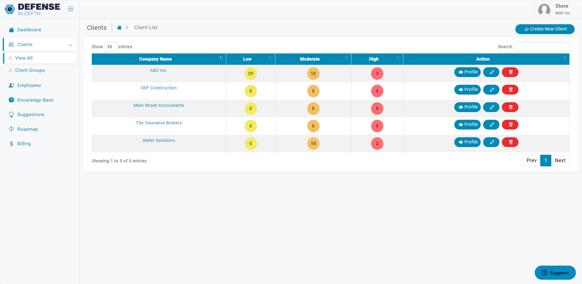Click the Create New Client button
Image resolution: width=582 pixels, height=284 pixels.
545,29
